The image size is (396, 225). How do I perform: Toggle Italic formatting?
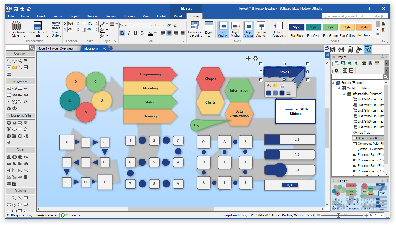(129, 33)
